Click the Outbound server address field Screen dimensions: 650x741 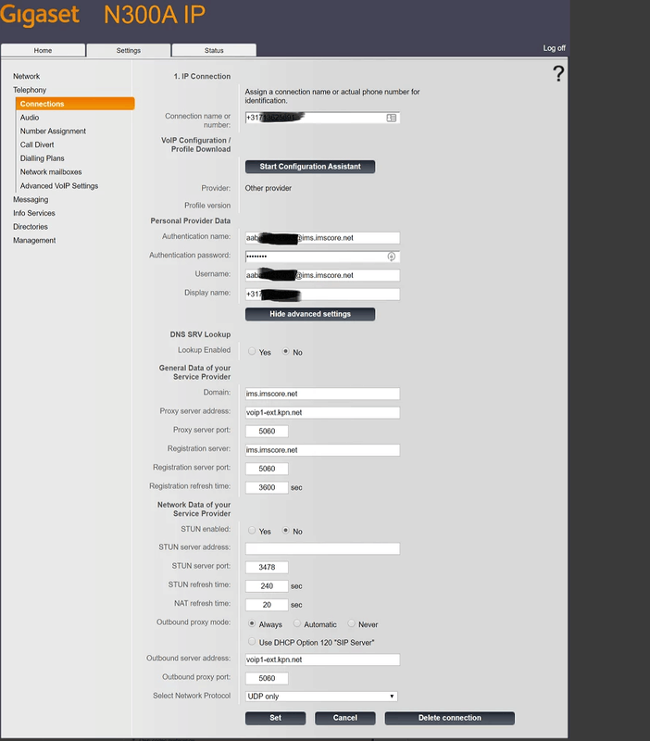[x=322, y=659]
